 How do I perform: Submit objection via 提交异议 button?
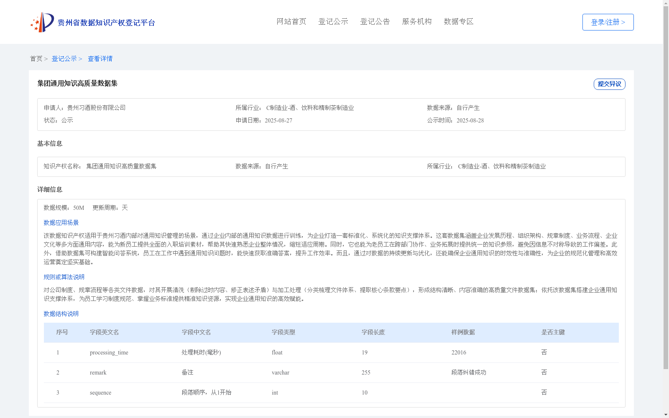click(610, 84)
